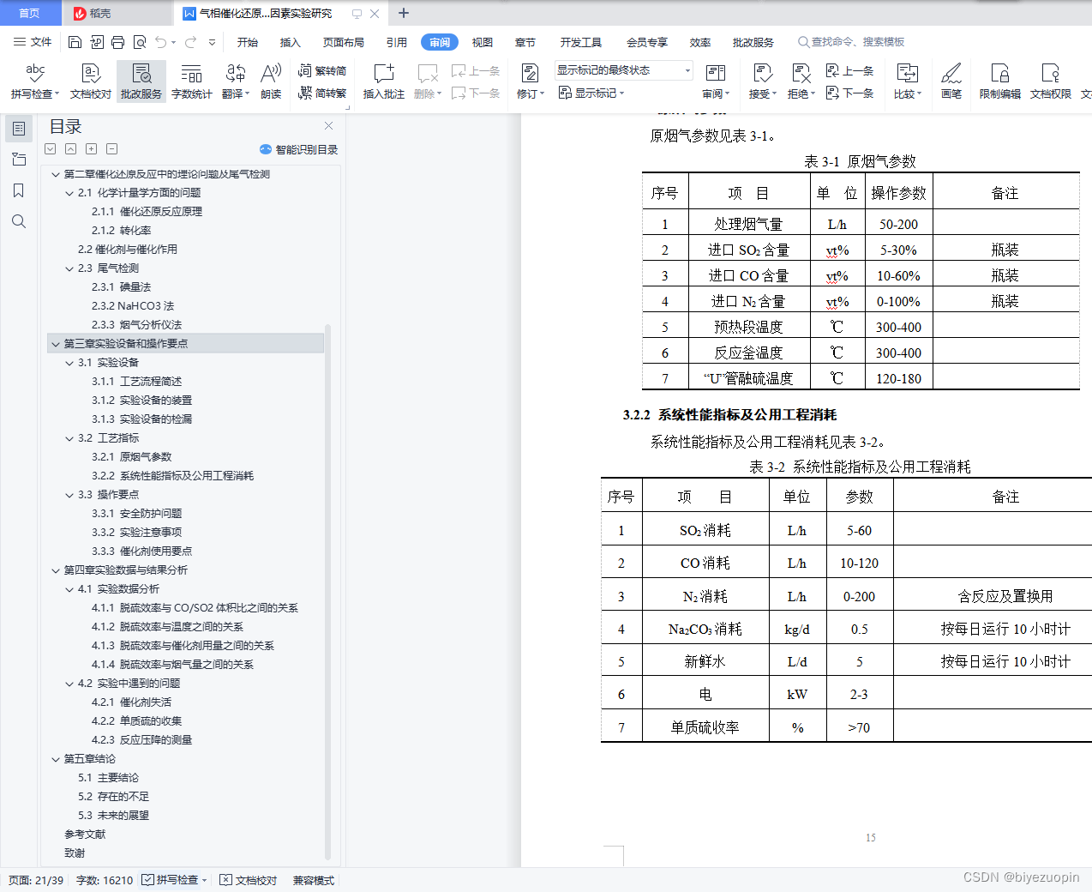Open the 引用 ribbon tab
Image resolution: width=1092 pixels, height=892 pixels.
tap(397, 42)
